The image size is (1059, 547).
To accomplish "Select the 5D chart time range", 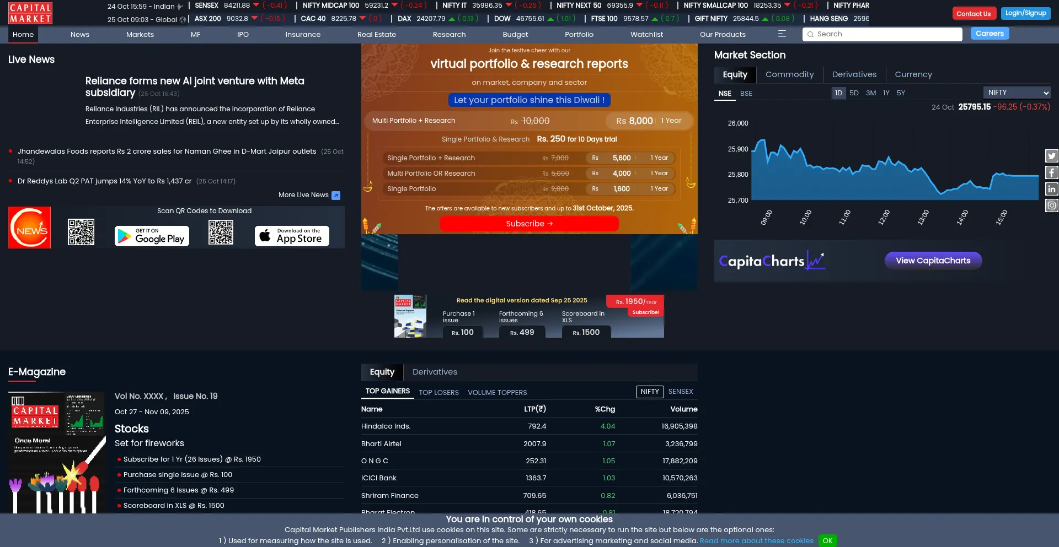I will (x=854, y=93).
